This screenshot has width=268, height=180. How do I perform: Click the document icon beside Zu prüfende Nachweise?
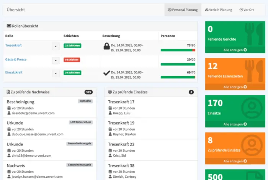pyautogui.click(x=8, y=92)
